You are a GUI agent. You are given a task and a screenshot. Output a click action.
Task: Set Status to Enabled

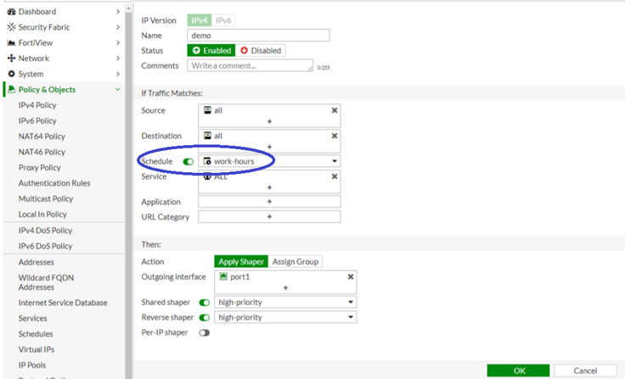(x=211, y=51)
